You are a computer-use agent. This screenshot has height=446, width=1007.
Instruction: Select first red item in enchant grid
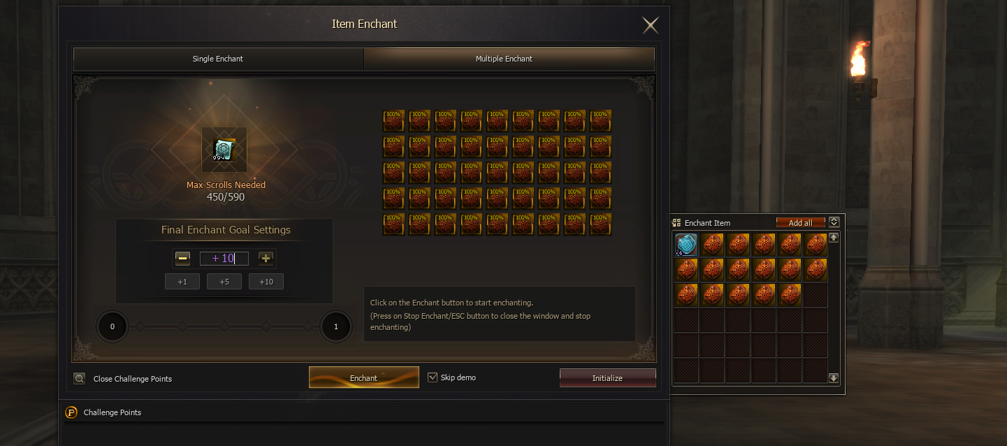click(x=393, y=120)
